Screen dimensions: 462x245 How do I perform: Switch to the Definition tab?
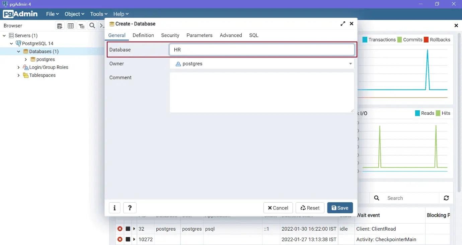tap(143, 35)
